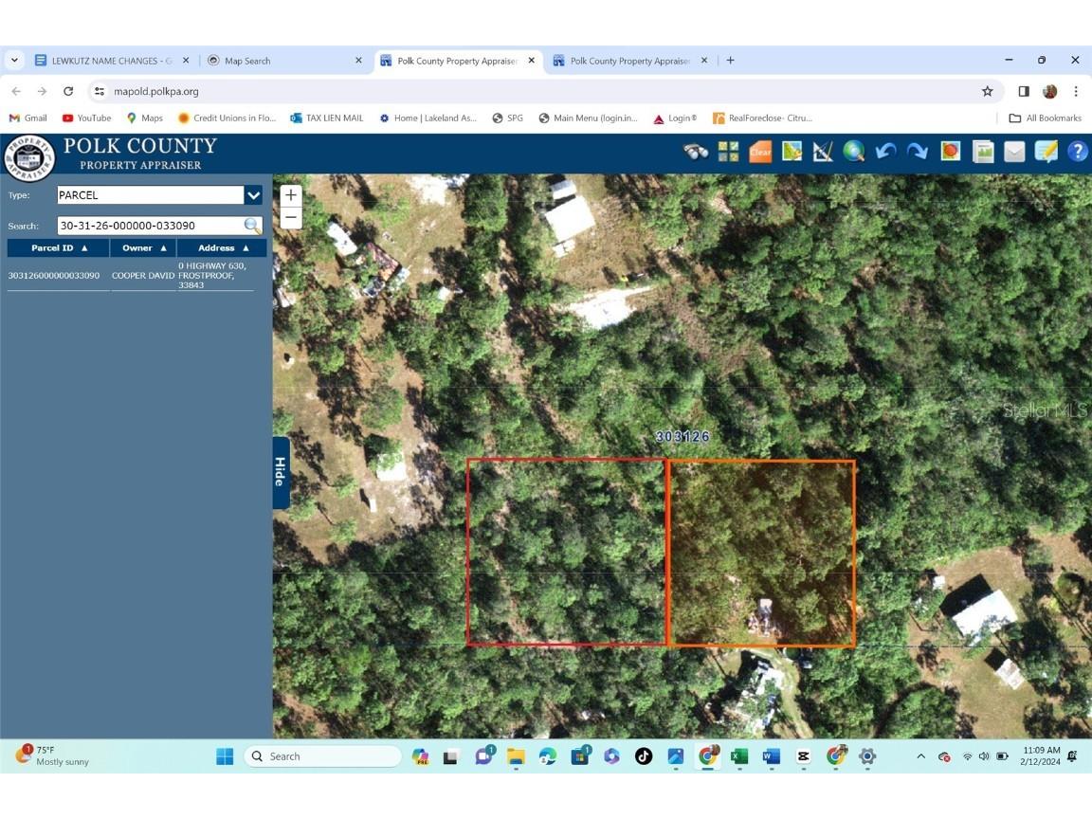The height and width of the screenshot is (819, 1092).
Task: Switch to the Map Search browser tab
Action: coord(284,60)
